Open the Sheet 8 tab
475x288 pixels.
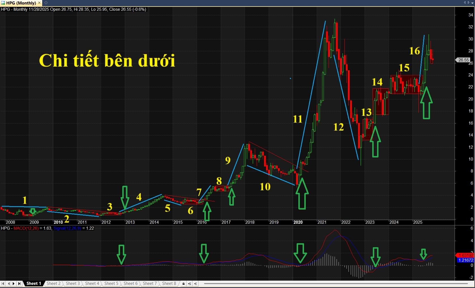169,283
